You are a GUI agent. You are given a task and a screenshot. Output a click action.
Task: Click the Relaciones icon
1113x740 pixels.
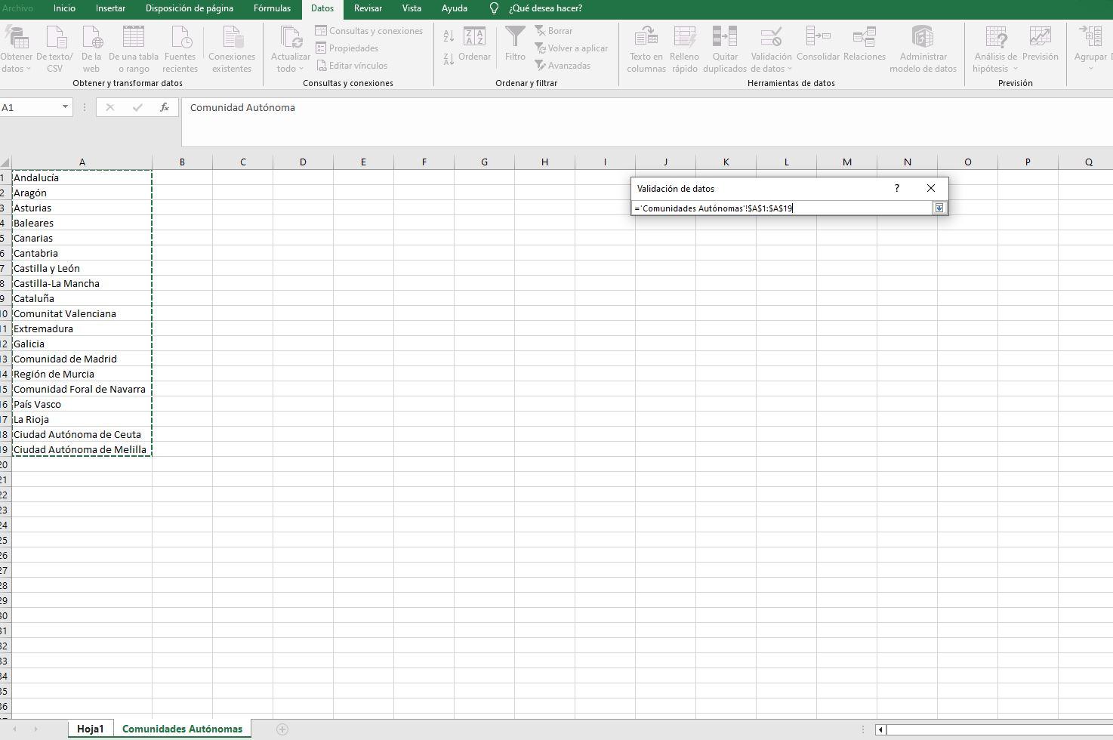[864, 44]
